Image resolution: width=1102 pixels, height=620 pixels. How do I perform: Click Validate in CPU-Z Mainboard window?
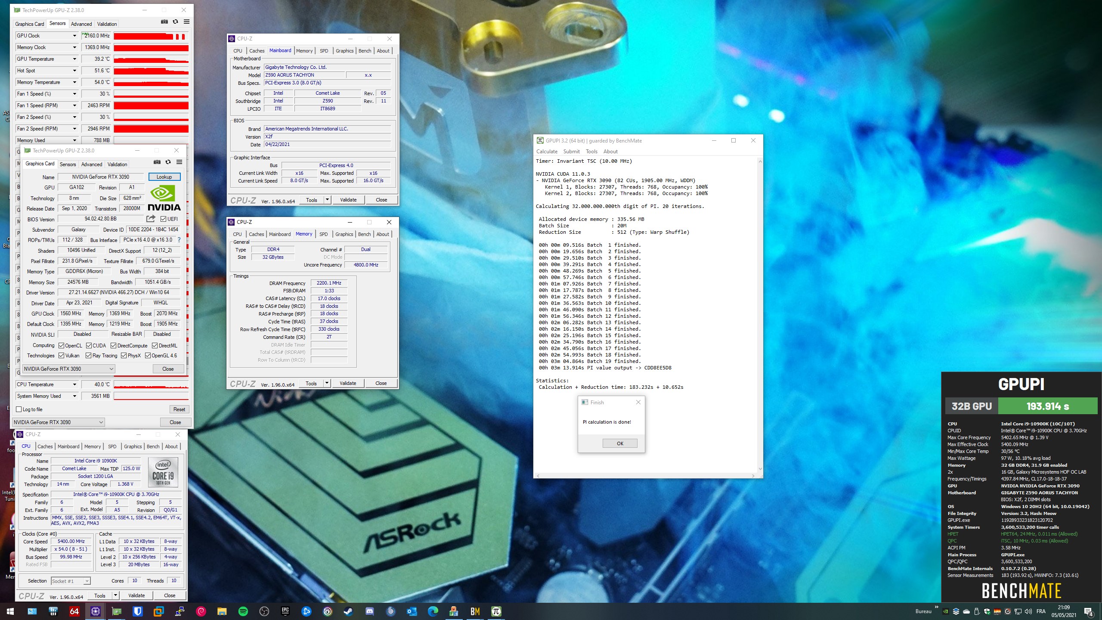[348, 200]
